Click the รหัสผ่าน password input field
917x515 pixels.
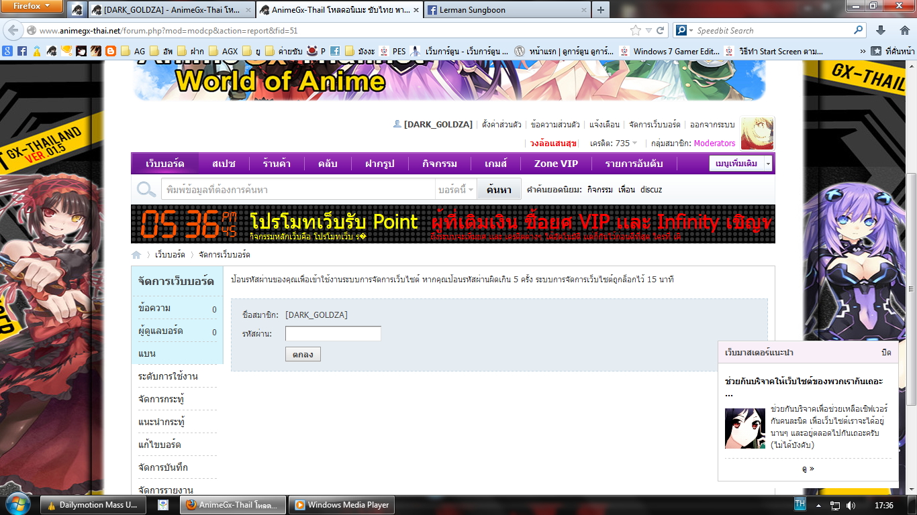[333, 333]
